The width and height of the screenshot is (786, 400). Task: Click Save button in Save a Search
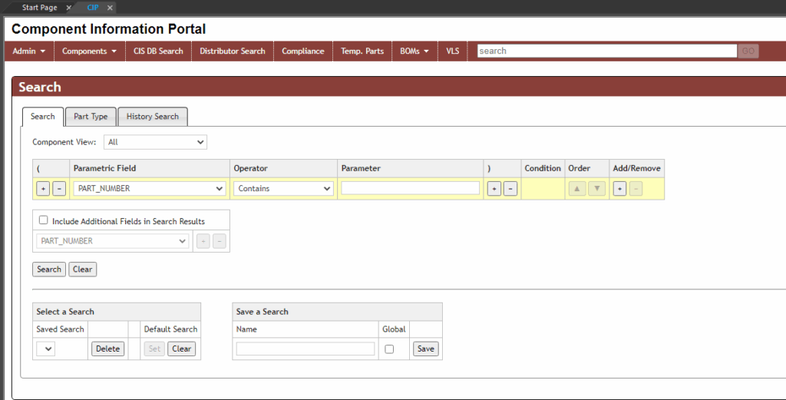pyautogui.click(x=425, y=349)
